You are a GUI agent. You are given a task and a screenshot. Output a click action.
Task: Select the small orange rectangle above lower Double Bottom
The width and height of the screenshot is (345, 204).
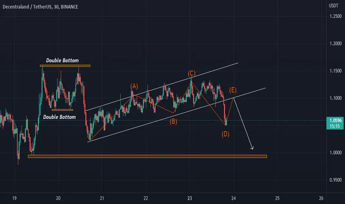[63, 110]
